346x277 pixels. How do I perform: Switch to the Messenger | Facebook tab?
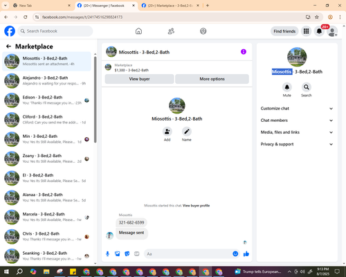(106, 6)
